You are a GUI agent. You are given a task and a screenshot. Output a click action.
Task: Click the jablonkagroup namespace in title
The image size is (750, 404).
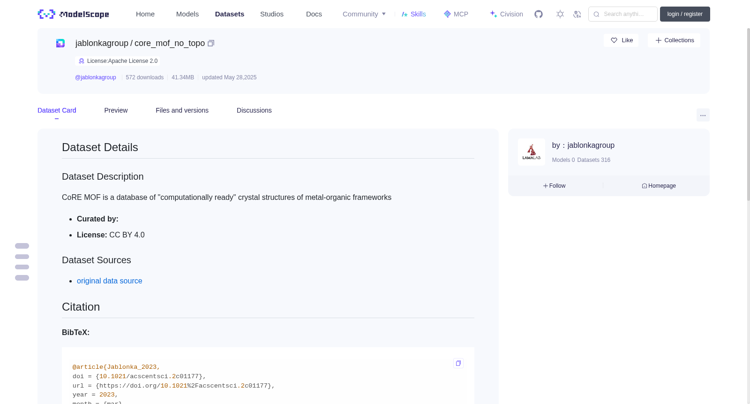(102, 43)
